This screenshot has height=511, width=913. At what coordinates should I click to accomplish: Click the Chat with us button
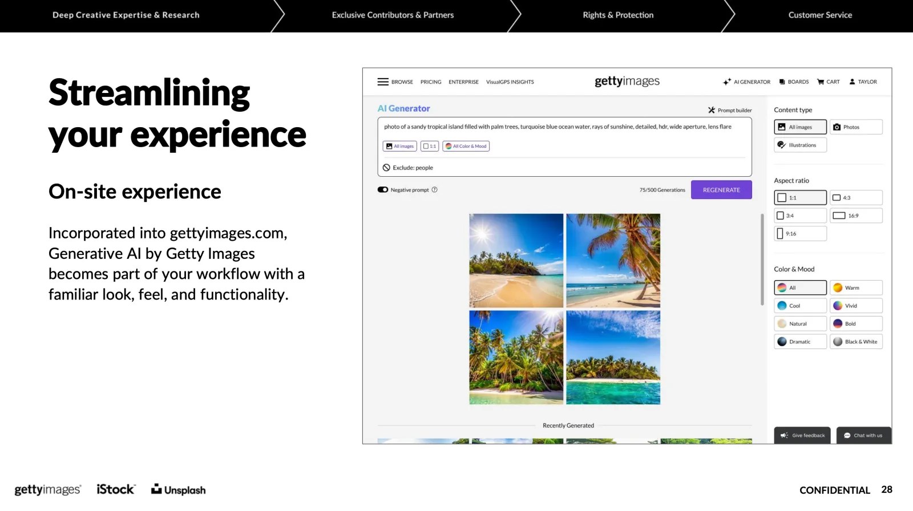tap(864, 435)
